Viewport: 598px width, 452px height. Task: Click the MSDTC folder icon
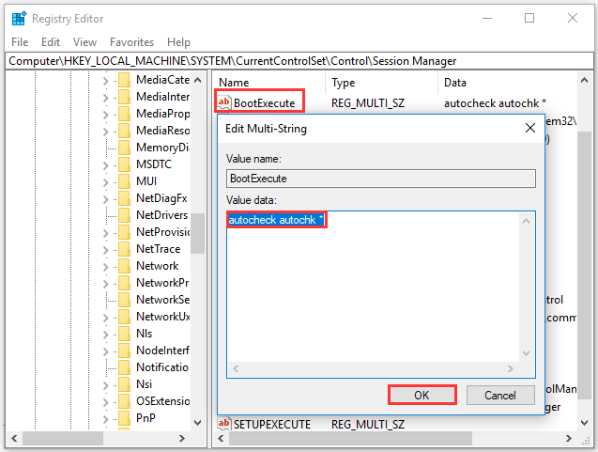(124, 164)
